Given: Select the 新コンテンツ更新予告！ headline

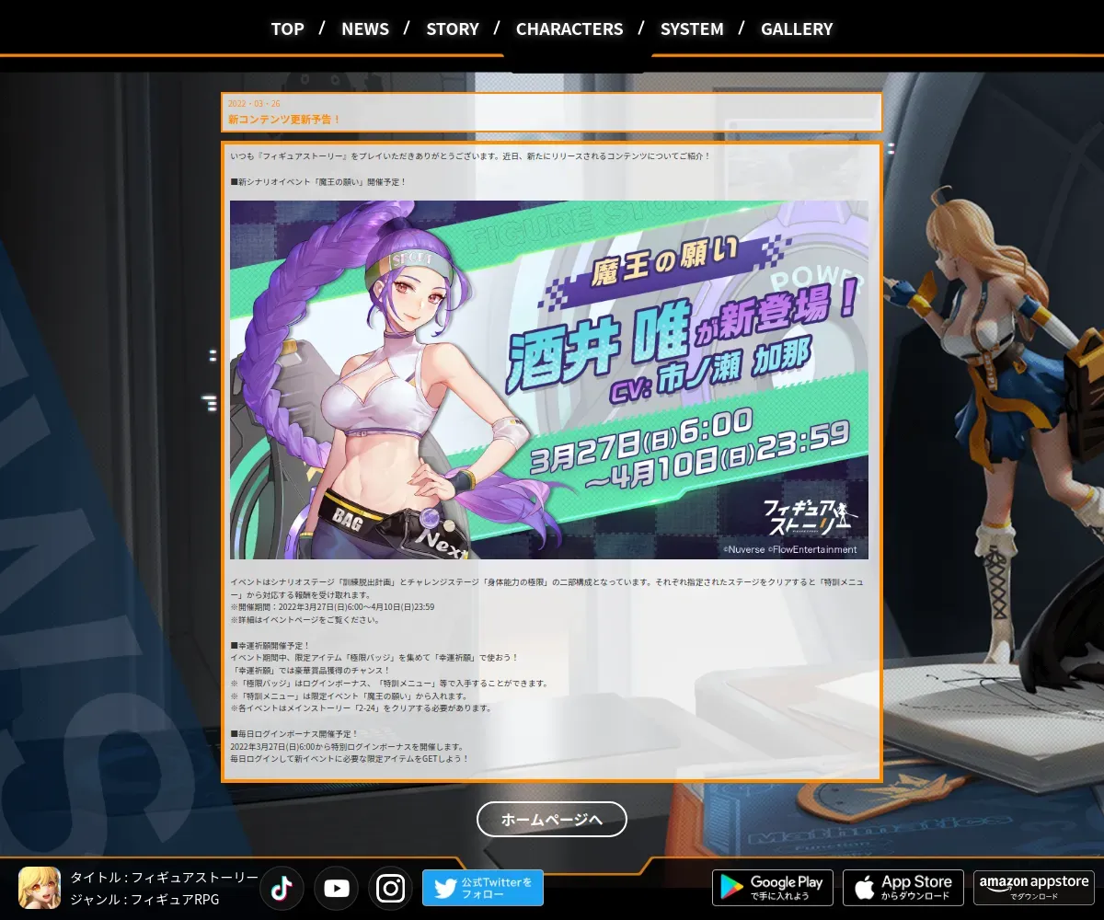Looking at the screenshot, I should point(284,120).
